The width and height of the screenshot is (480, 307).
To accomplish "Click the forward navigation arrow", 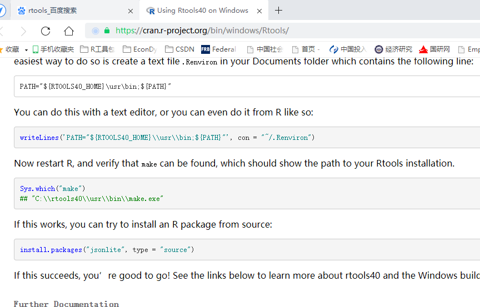I will pos(23,31).
